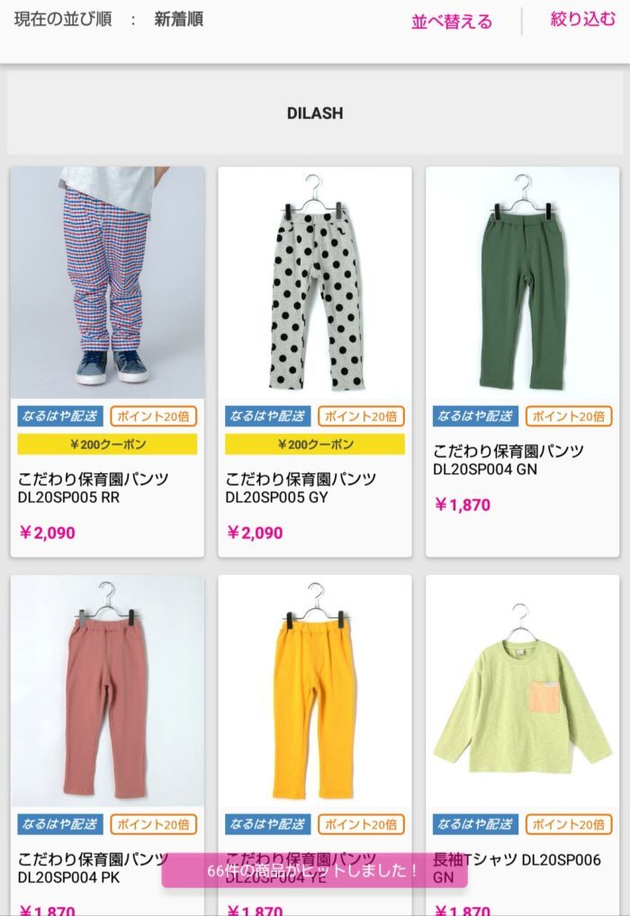Tap the DILASH brand banner
This screenshot has height=916, width=630.
point(315,112)
